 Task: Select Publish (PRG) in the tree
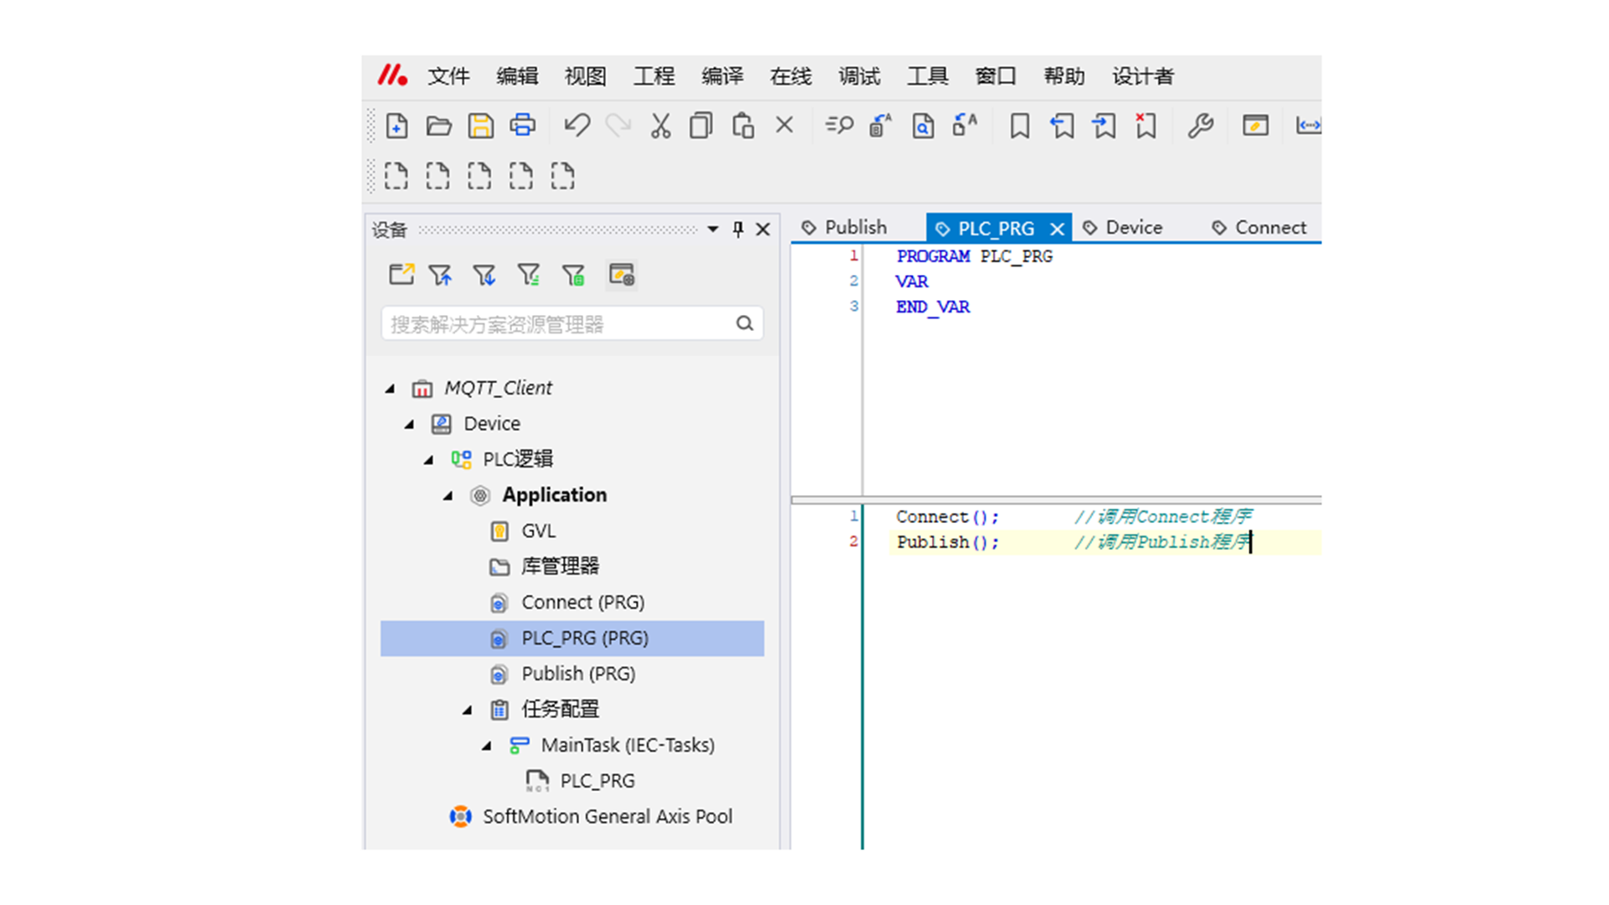[x=578, y=674]
